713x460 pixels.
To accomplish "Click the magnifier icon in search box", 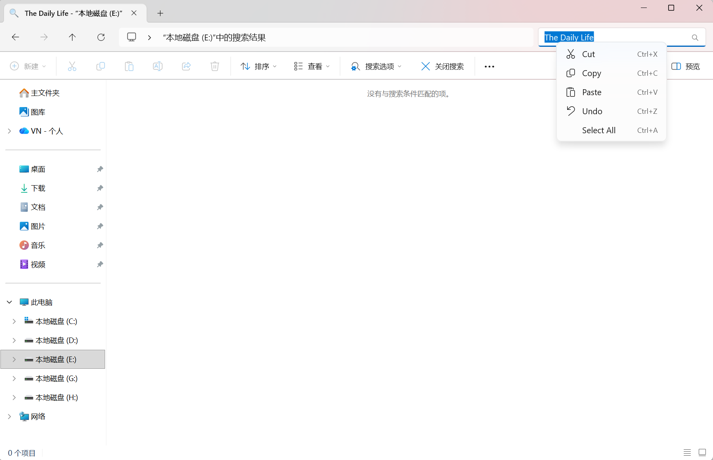I will tap(695, 37).
